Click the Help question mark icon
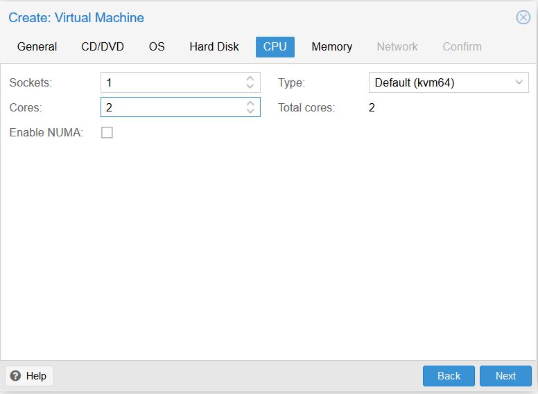Viewport: 538px width, 394px height. coord(15,376)
